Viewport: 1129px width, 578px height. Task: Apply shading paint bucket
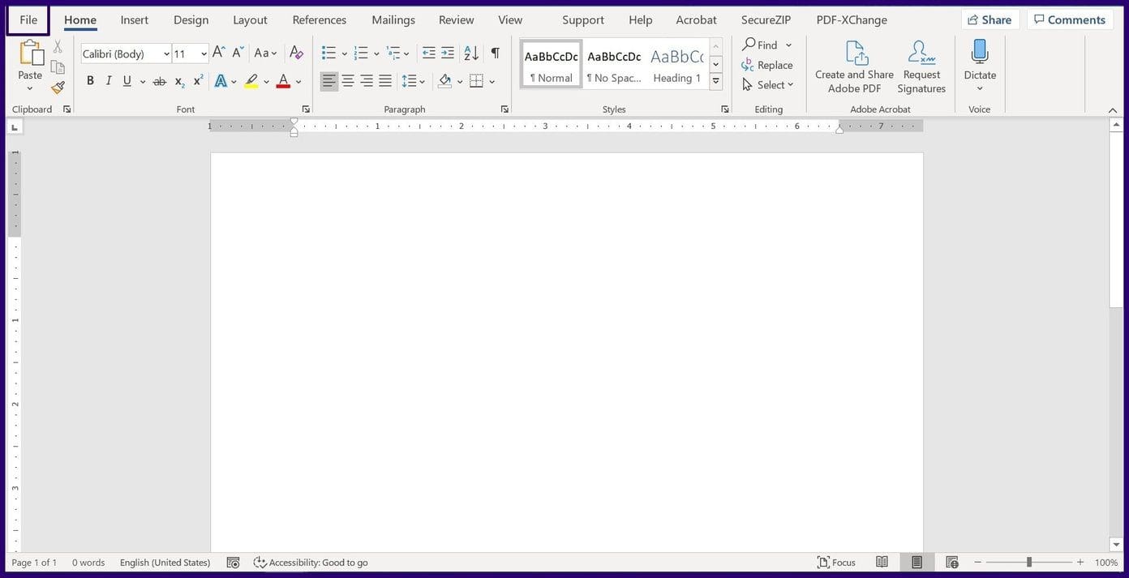pos(444,81)
